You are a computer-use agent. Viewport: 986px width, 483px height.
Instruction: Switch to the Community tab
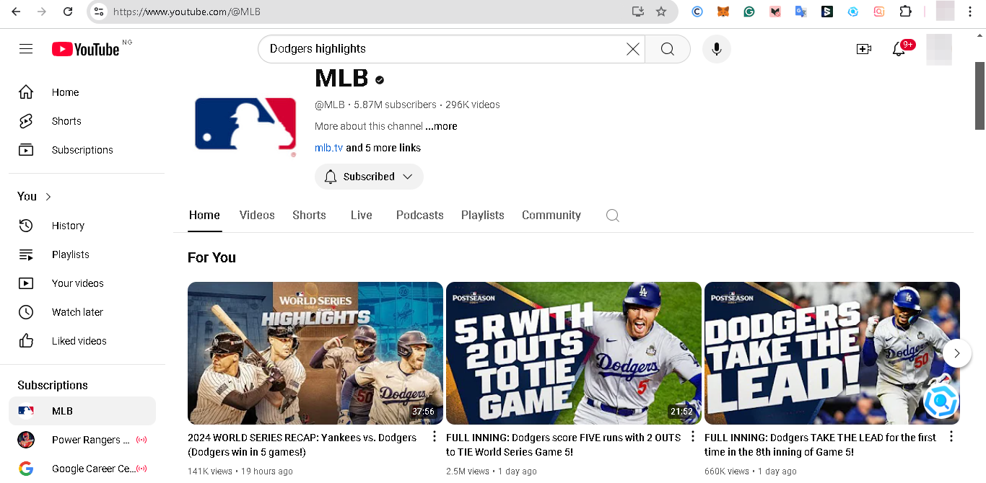pyautogui.click(x=551, y=216)
